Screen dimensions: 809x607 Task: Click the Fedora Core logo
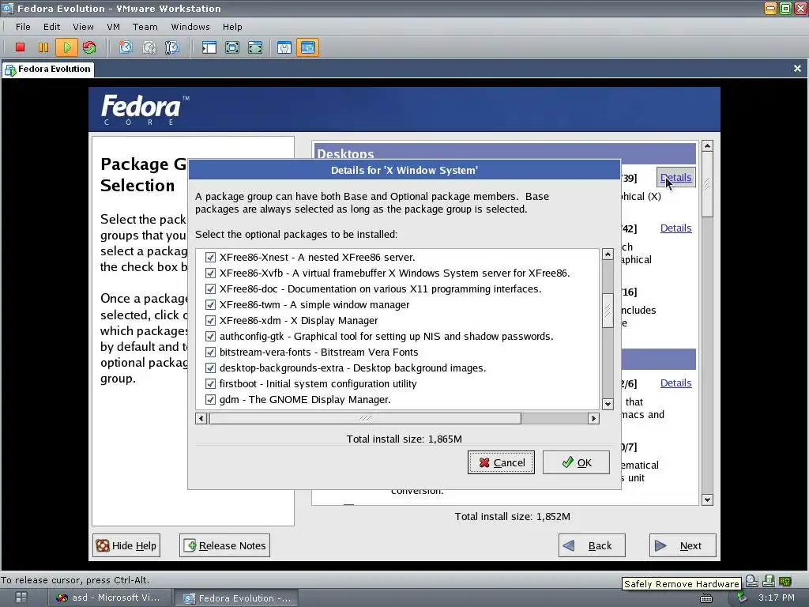[145, 109]
